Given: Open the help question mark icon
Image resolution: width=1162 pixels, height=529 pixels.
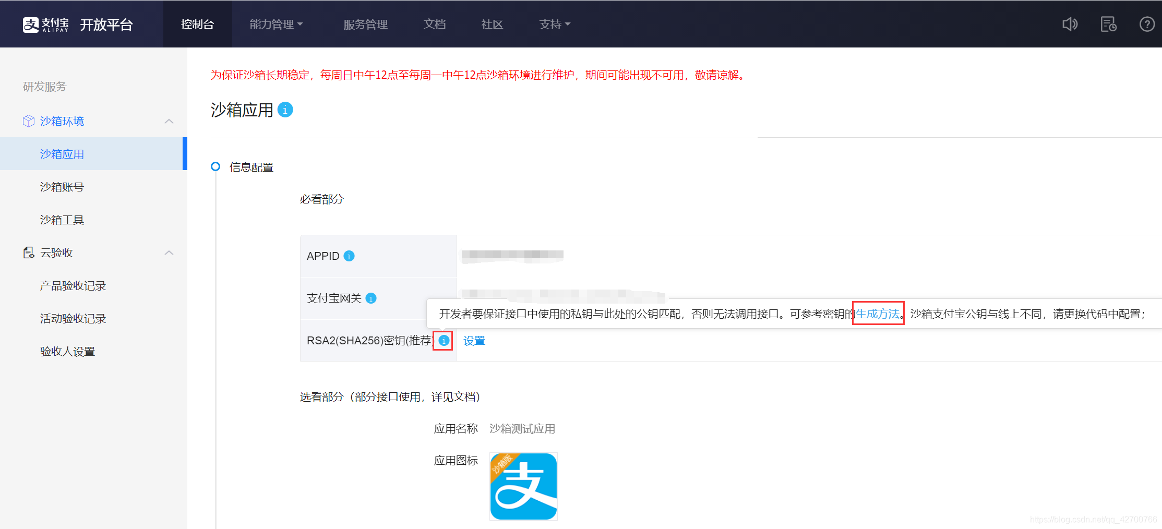Looking at the screenshot, I should coord(1147,24).
